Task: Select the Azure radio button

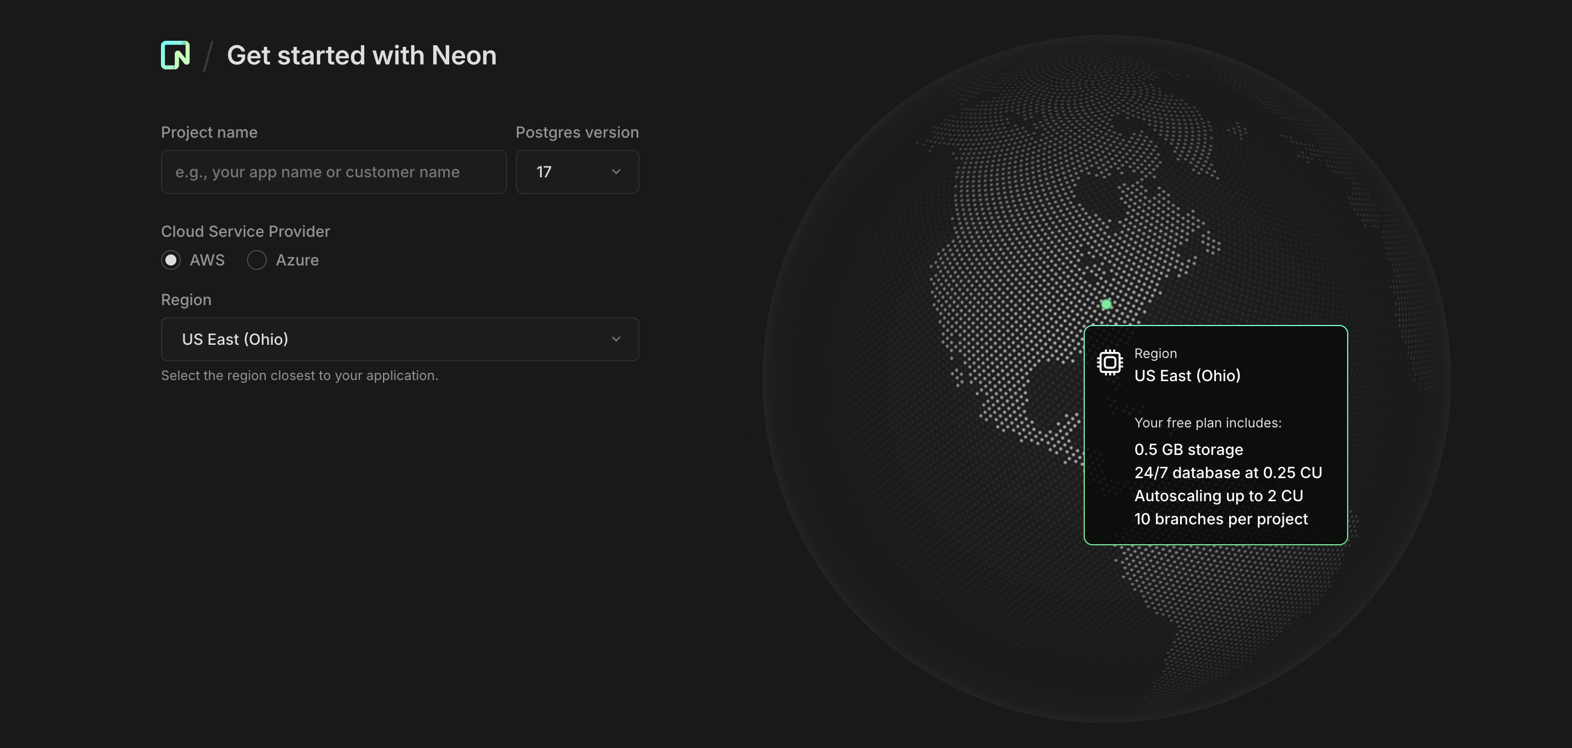Action: tap(256, 261)
